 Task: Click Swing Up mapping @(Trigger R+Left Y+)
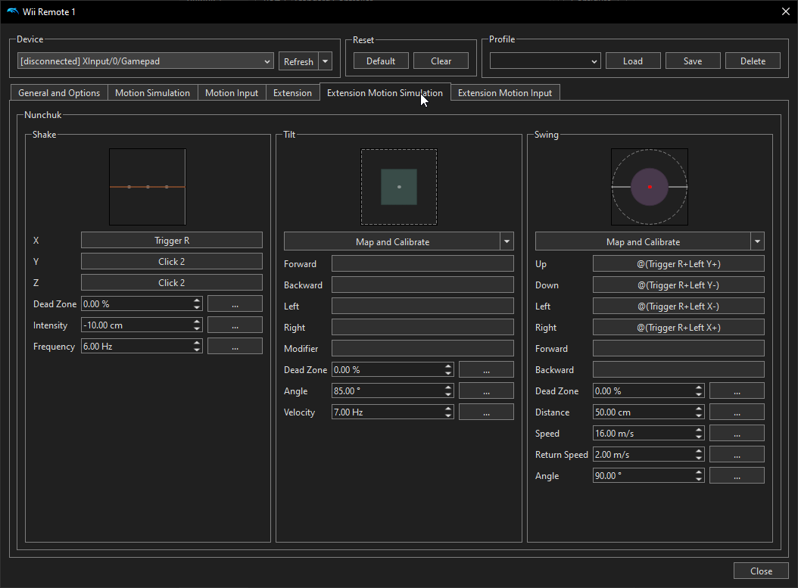pos(678,264)
